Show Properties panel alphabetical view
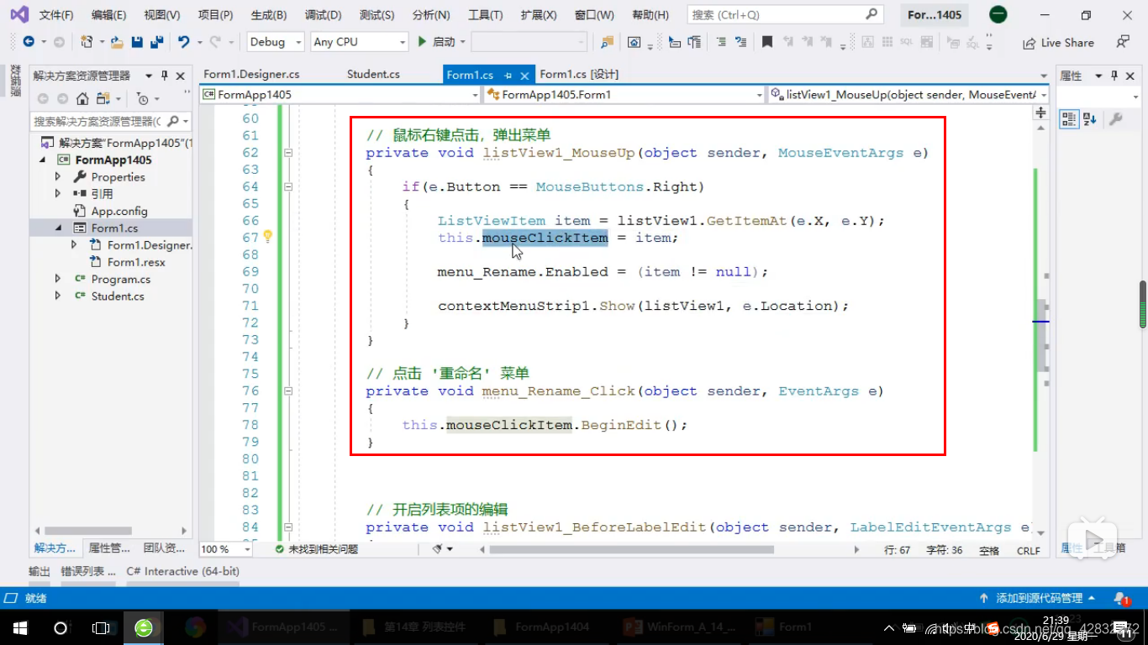Screen dimensions: 1148x645 pyautogui.click(x=1089, y=119)
